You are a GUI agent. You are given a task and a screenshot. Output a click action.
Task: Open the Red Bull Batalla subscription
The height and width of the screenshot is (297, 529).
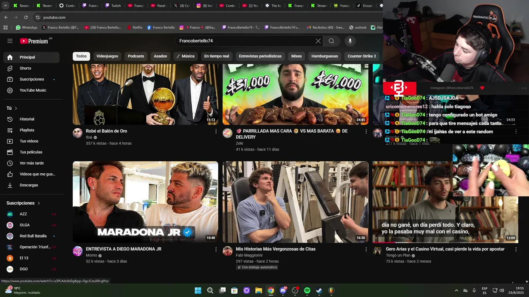pyautogui.click(x=31, y=236)
